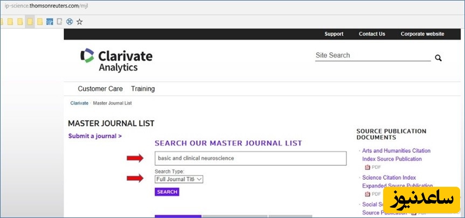
Task: Open the Customer Care menu
Action: click(100, 89)
